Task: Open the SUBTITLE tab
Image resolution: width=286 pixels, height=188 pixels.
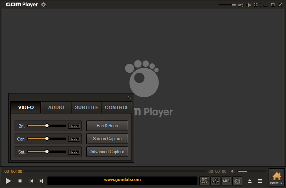Action: [x=86, y=107]
